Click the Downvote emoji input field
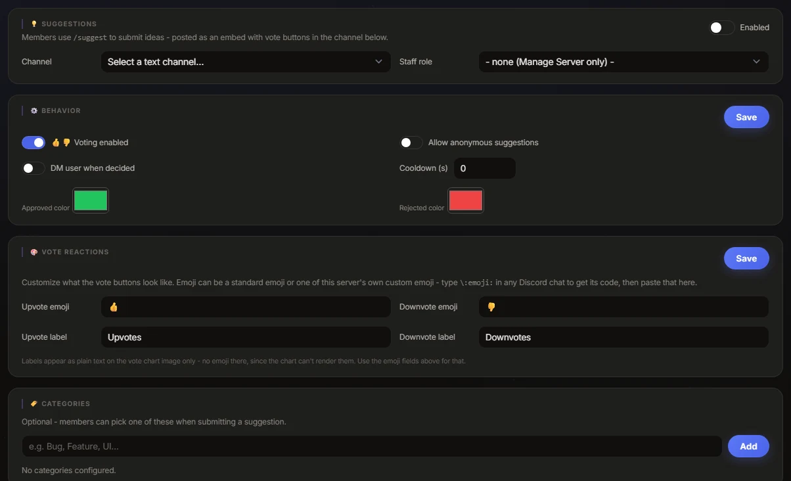Image resolution: width=791 pixels, height=481 pixels. (x=623, y=307)
